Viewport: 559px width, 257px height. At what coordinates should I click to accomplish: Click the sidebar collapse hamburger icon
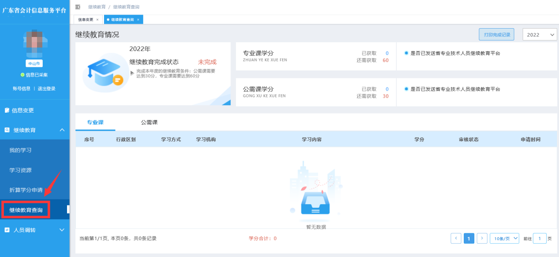click(x=78, y=7)
